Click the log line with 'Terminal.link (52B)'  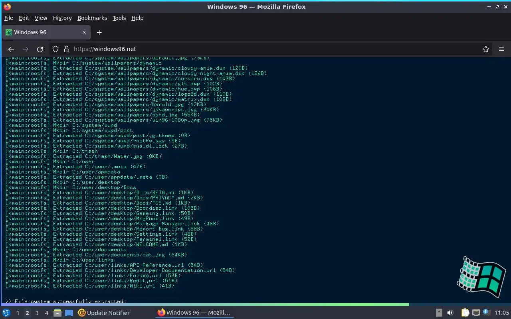tap(101, 239)
